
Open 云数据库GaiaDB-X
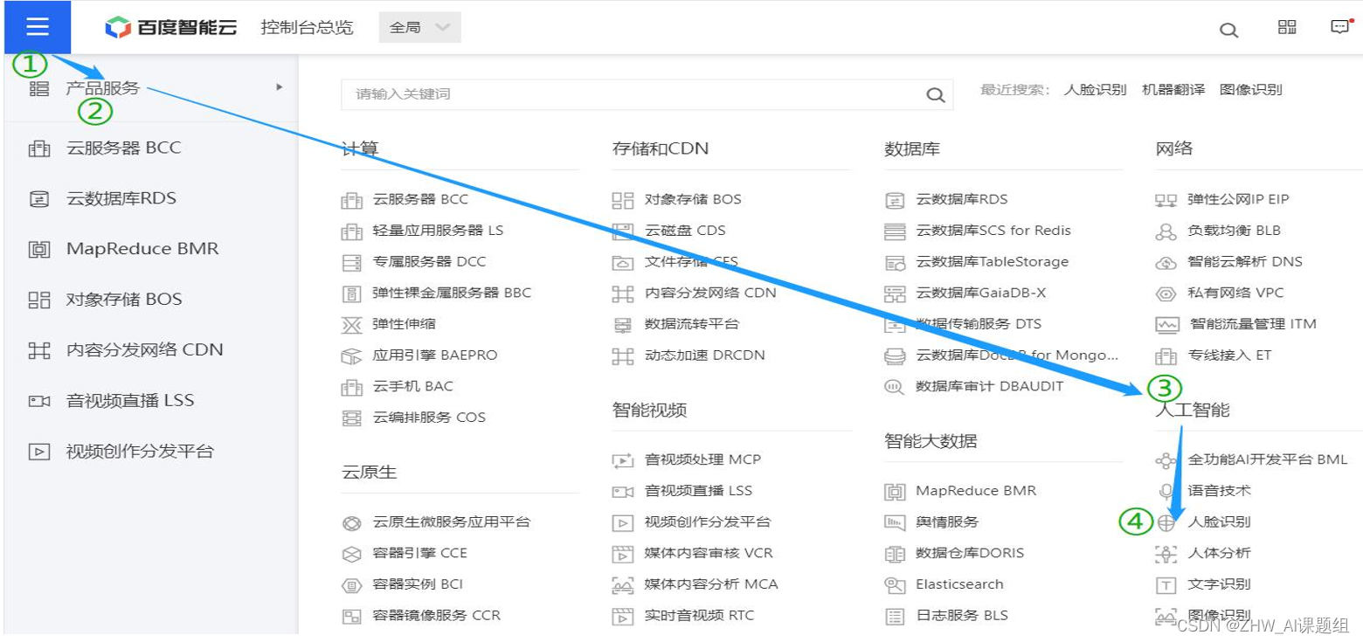980,293
